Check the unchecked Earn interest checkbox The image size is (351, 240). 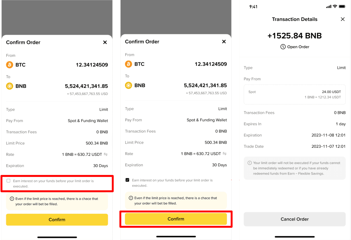[9, 181]
